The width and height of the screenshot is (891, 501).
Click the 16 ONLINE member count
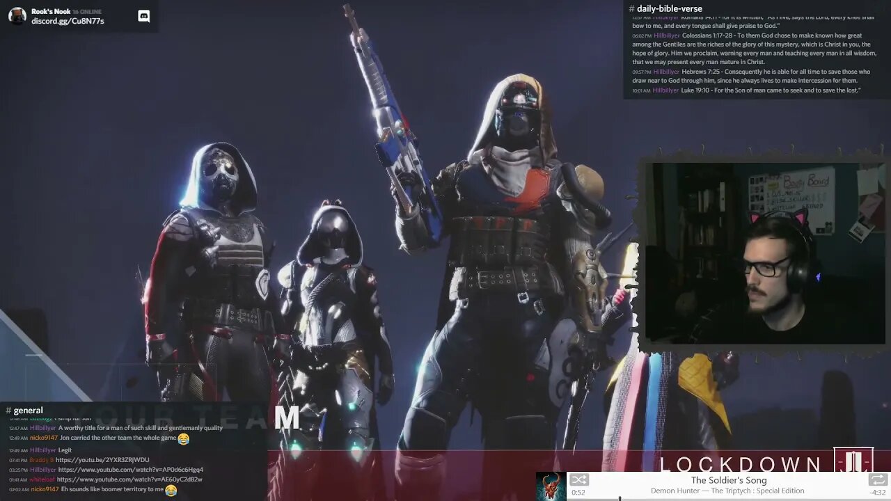coord(86,12)
